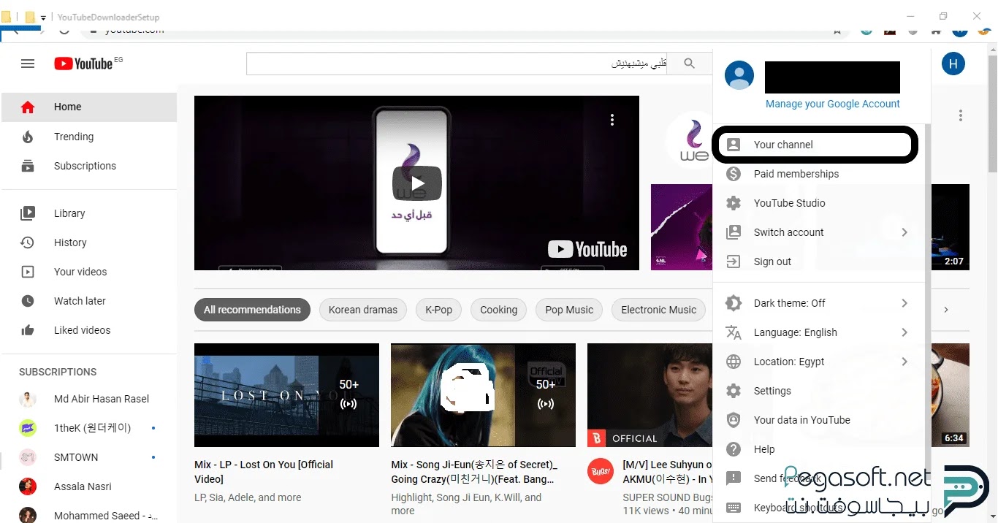
Task: Expand Switch account submenu arrow
Action: 904,232
